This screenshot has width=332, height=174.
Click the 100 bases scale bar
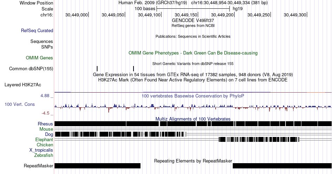click(x=193, y=9)
